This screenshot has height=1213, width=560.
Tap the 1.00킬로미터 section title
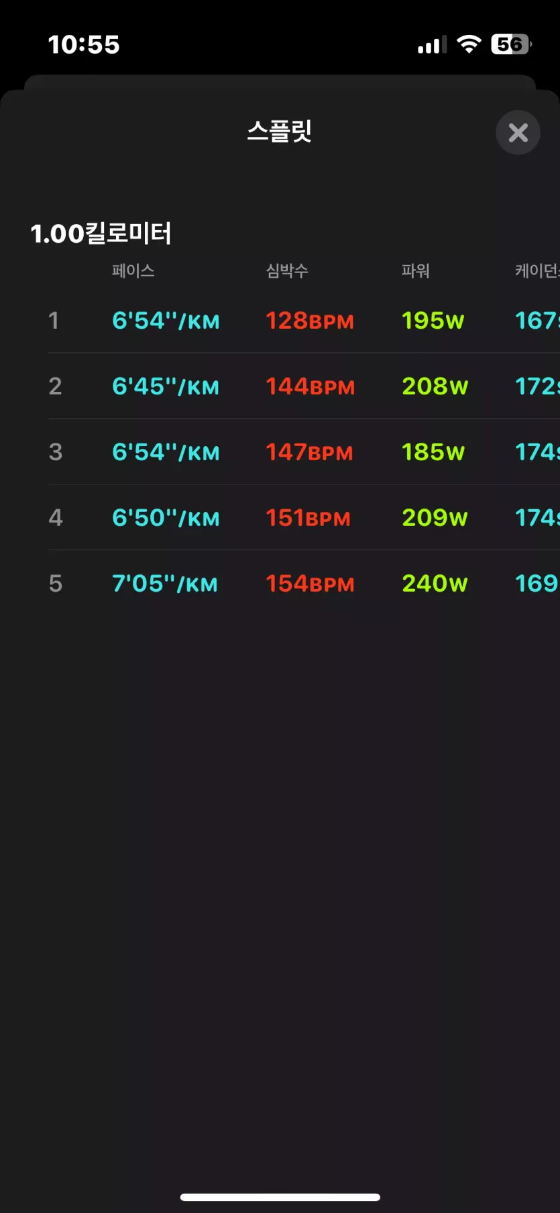point(101,233)
